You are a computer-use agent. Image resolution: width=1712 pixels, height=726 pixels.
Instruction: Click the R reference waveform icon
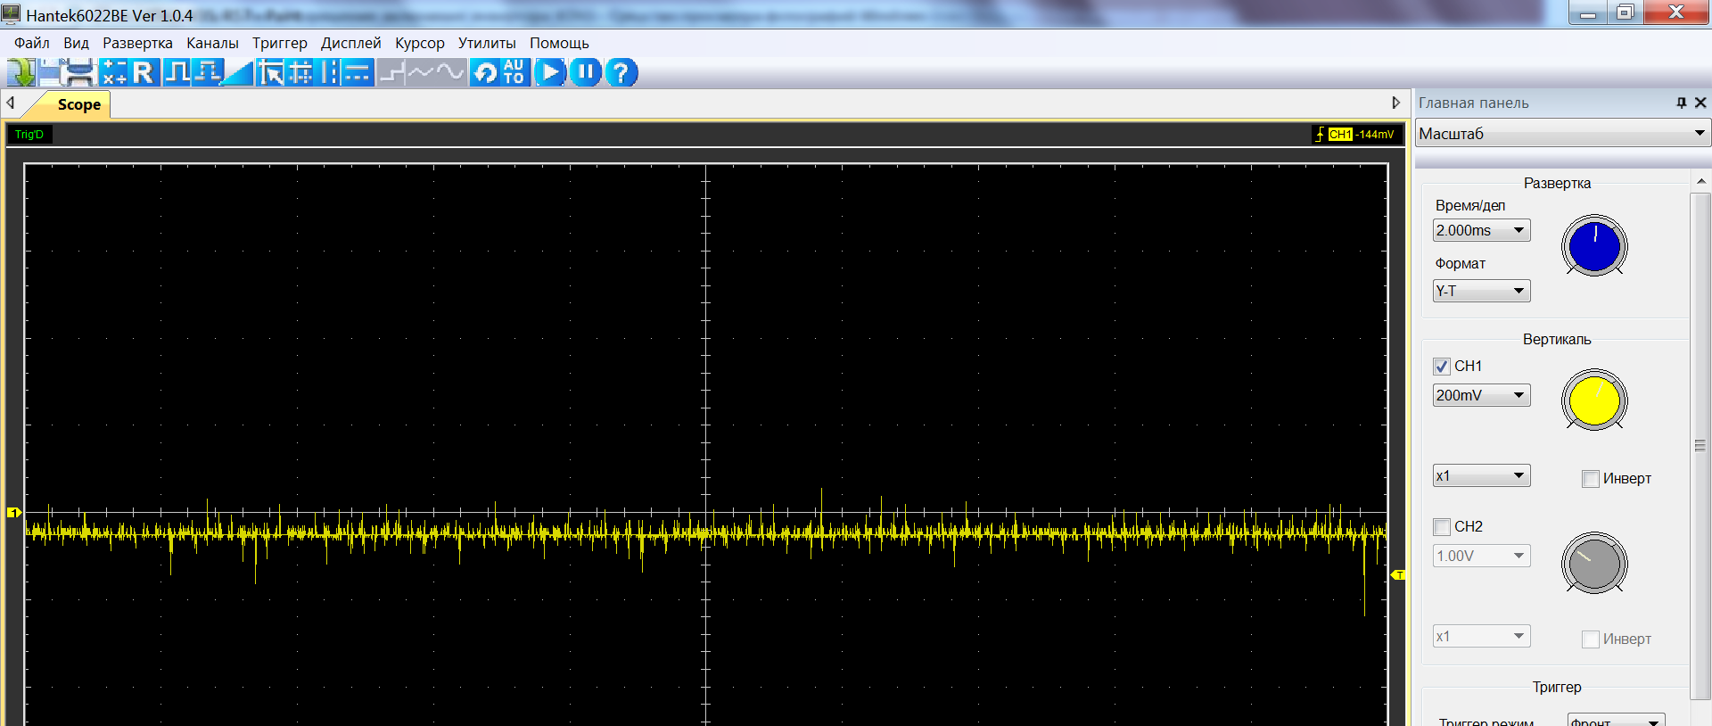point(144,72)
